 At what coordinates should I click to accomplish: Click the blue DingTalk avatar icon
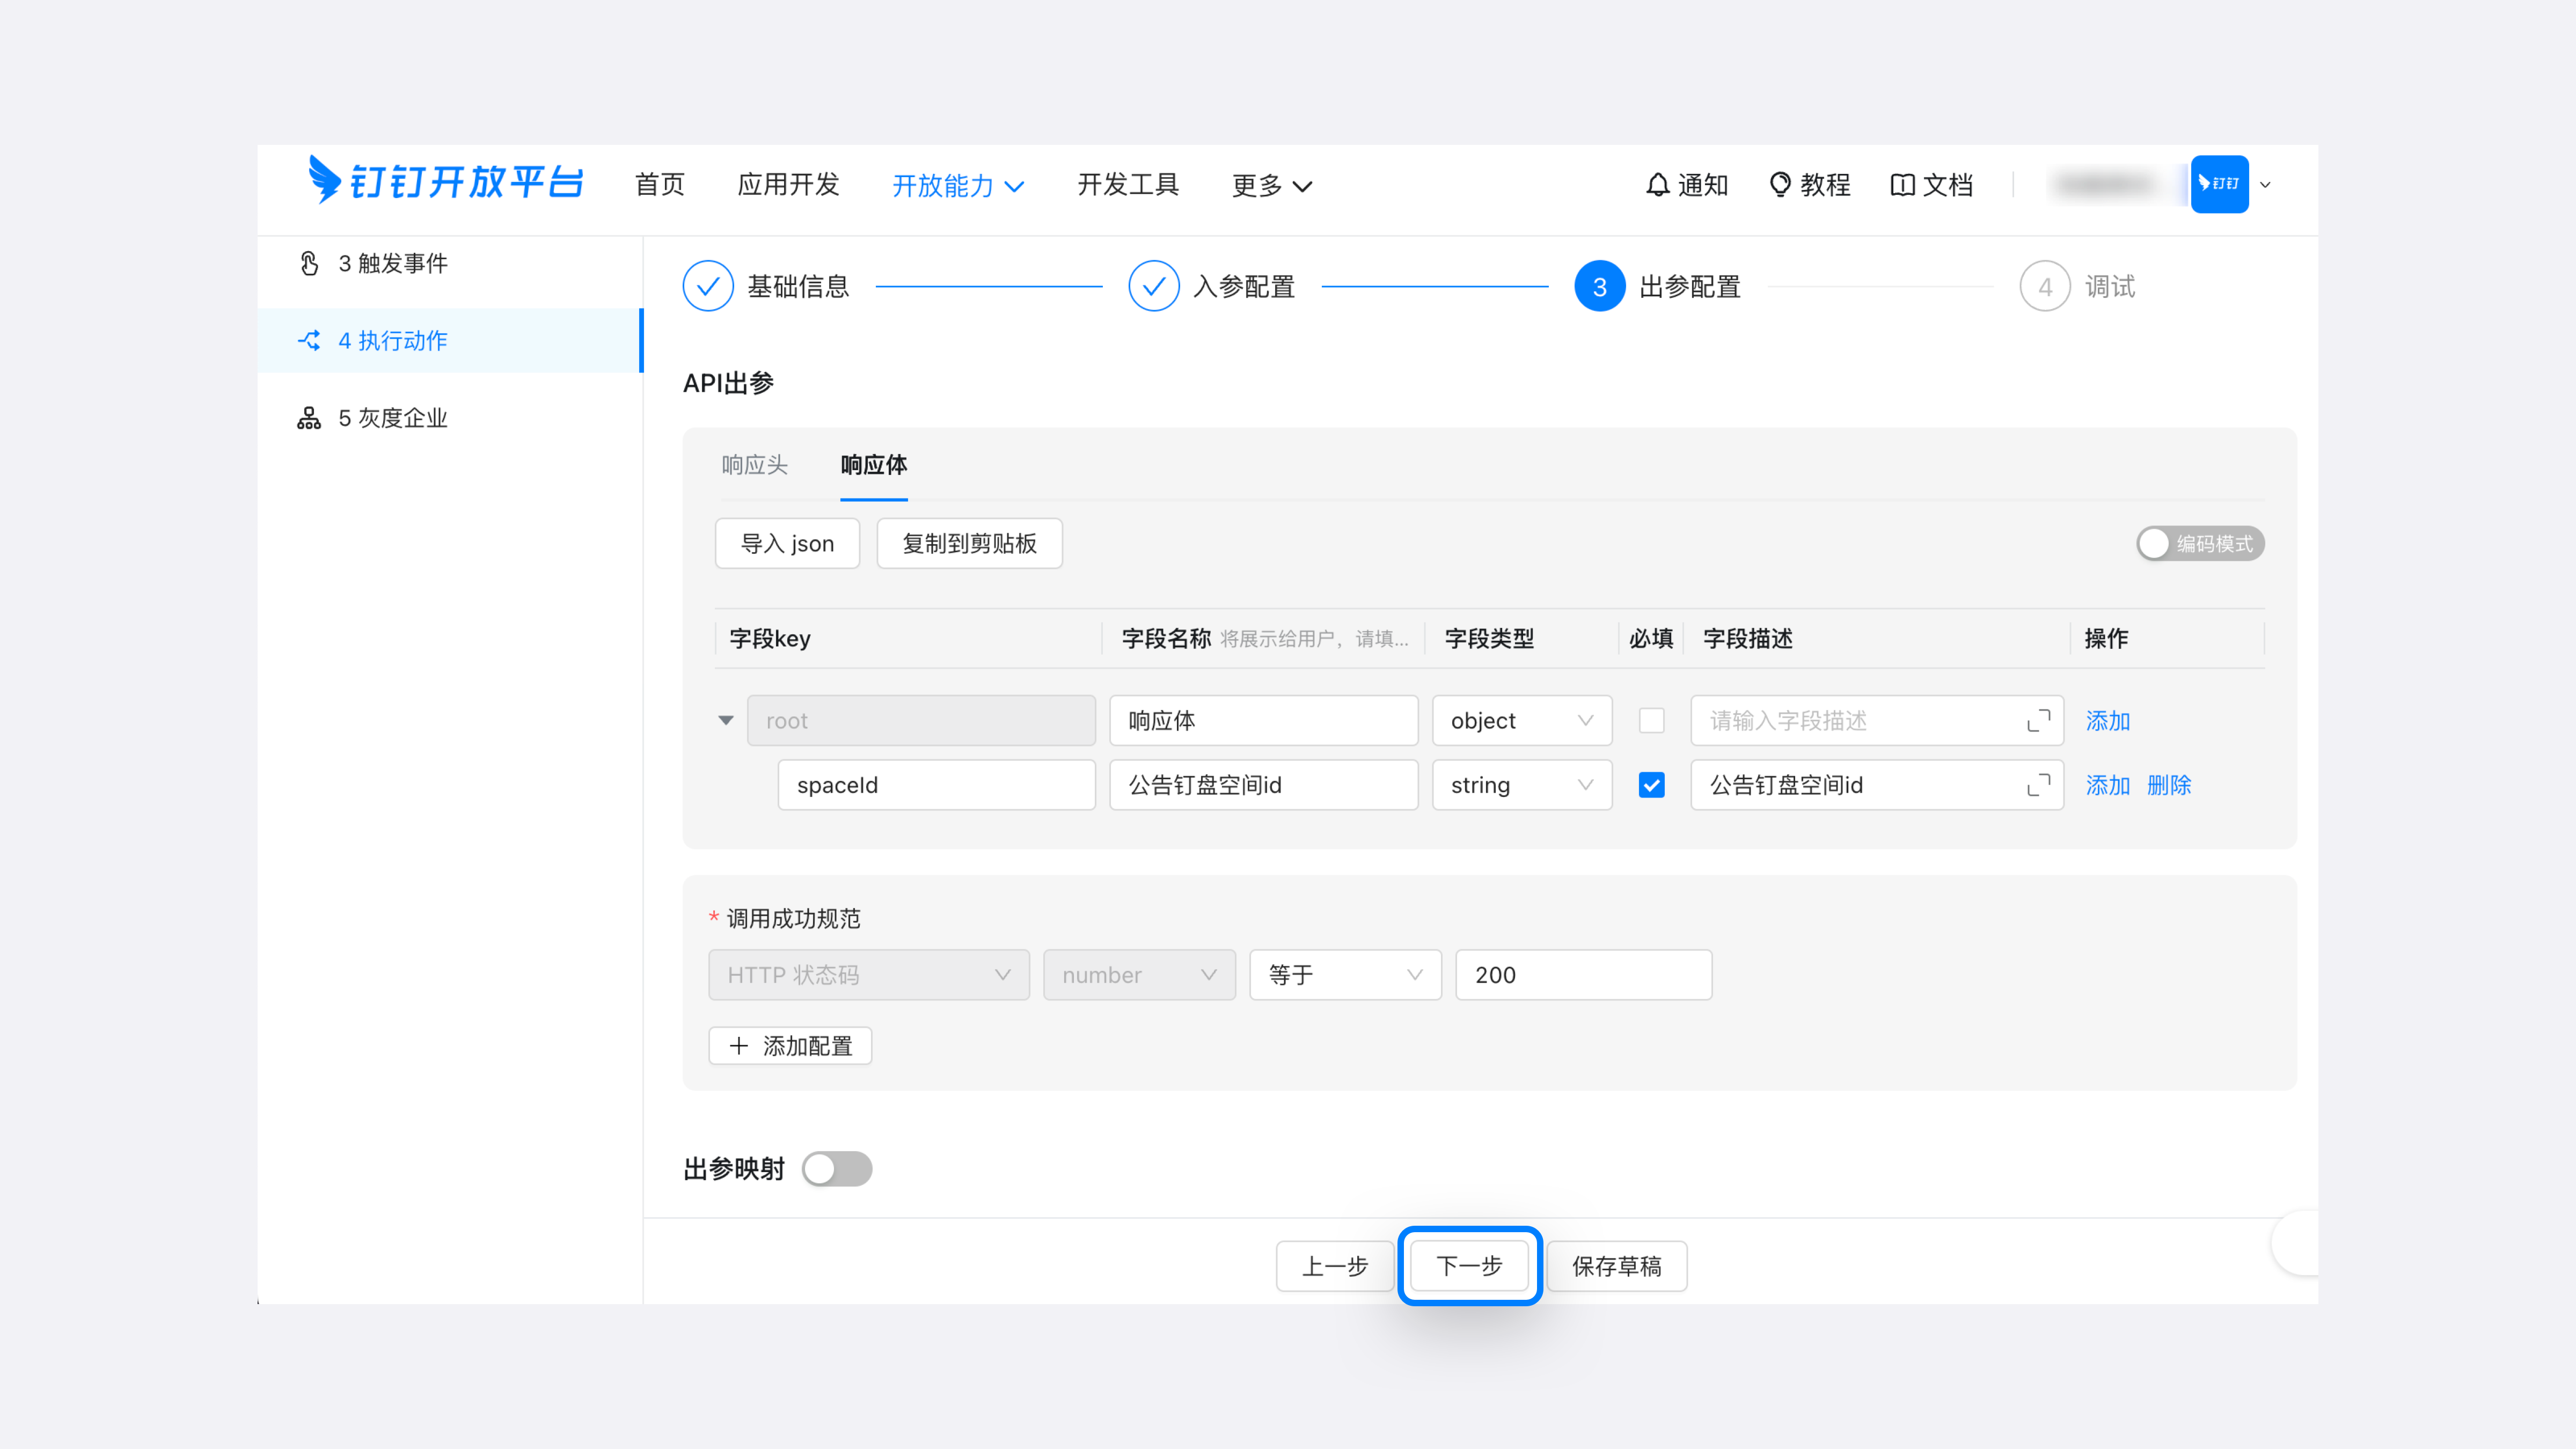pos(2219,184)
